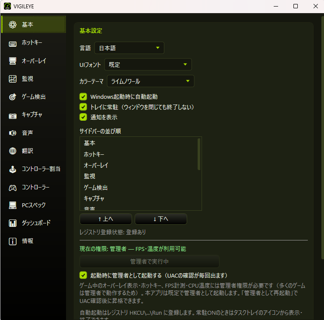
Task: Maximize the VIGILEYE window
Action: tap(296, 6)
